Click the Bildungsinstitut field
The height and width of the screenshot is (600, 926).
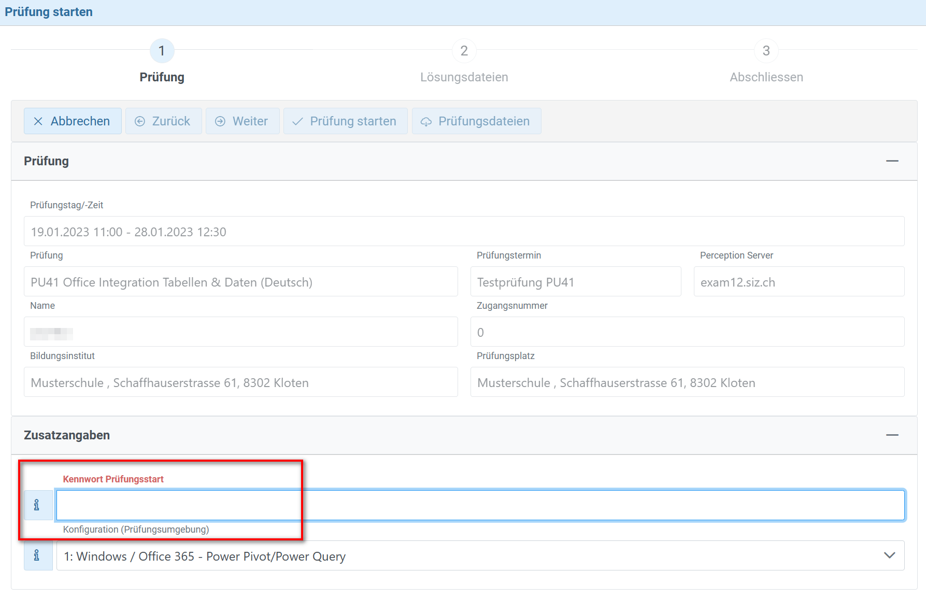(241, 382)
